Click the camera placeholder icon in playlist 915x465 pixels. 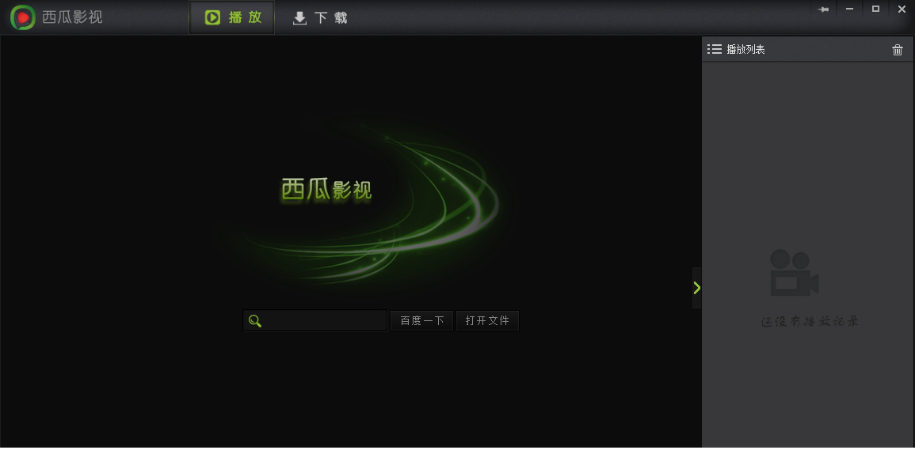pos(795,273)
